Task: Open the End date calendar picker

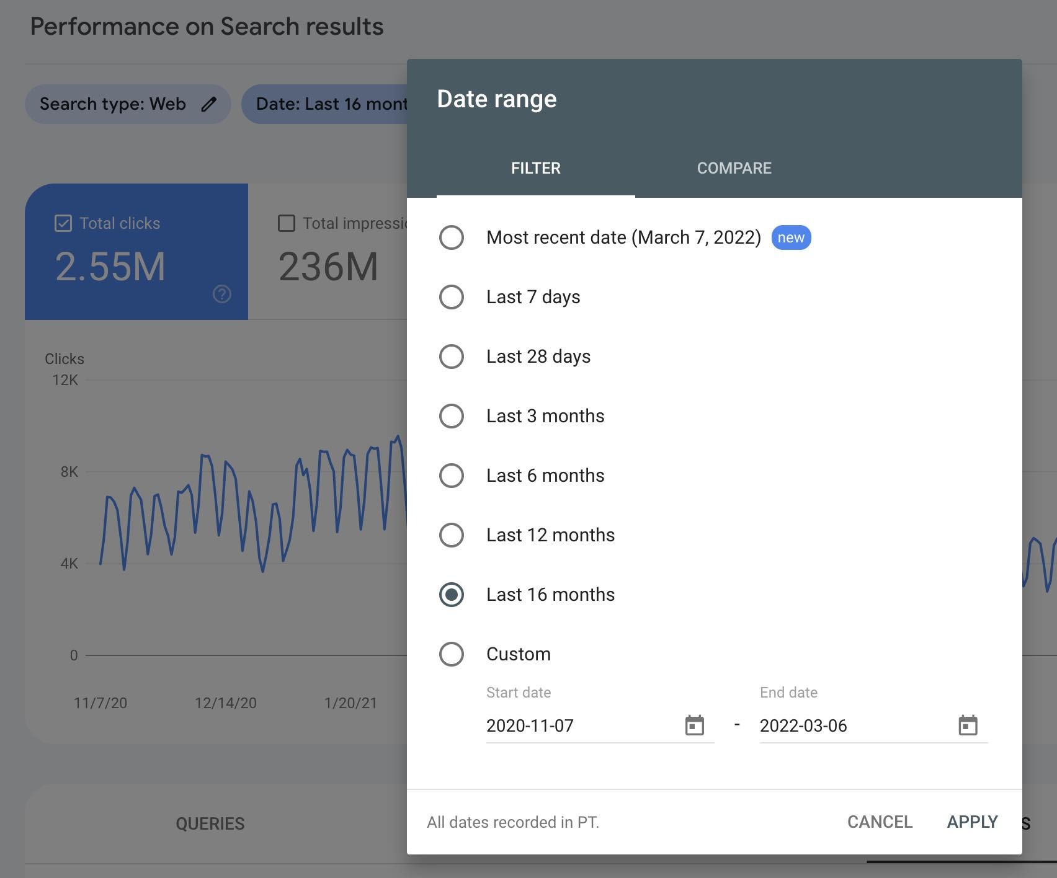Action: coord(967,725)
